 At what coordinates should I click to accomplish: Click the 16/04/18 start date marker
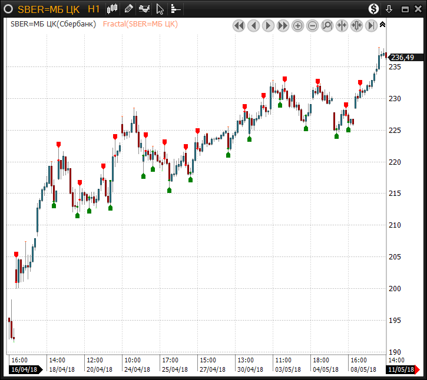click(24, 369)
